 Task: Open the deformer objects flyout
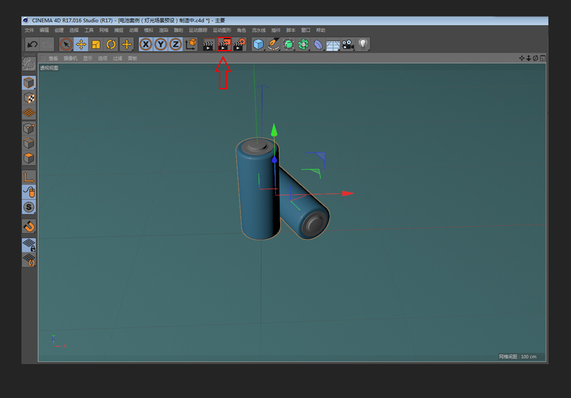pyautogui.click(x=318, y=44)
